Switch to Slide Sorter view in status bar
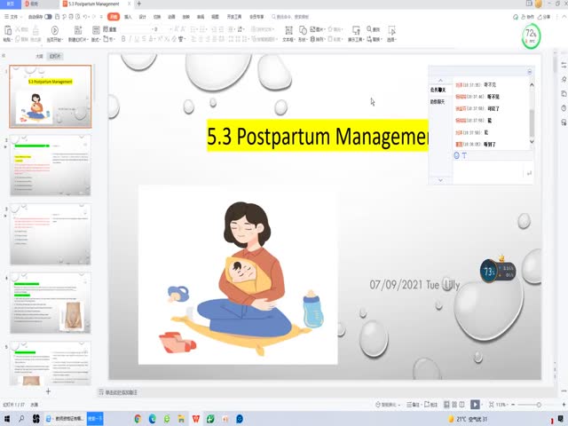 point(454,405)
